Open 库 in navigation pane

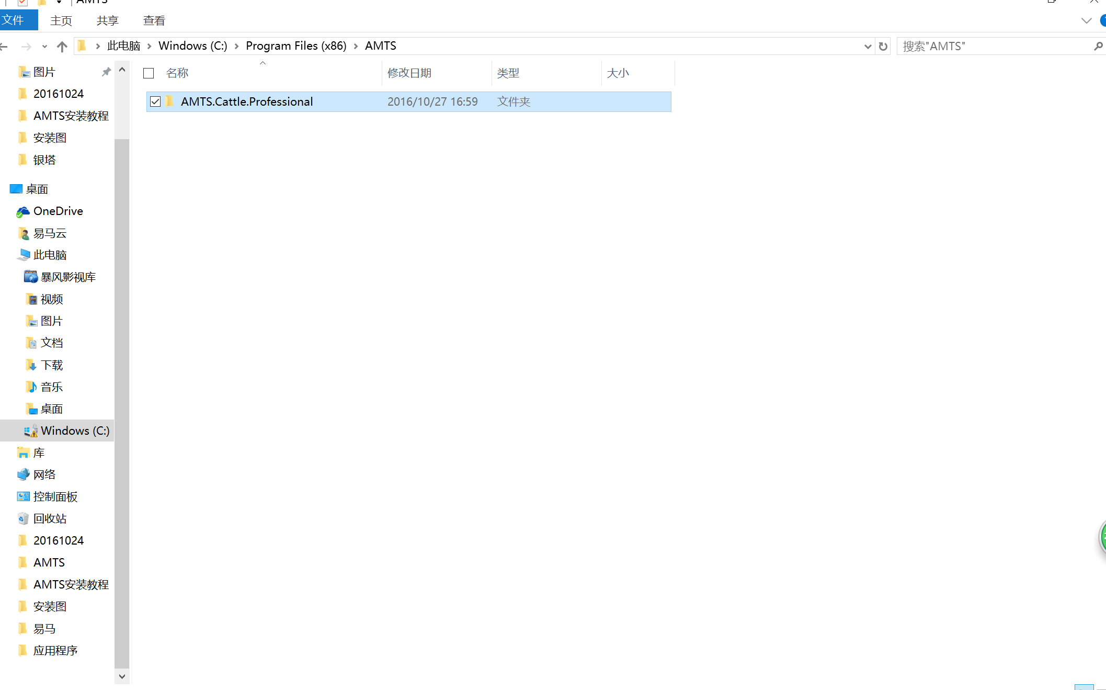pyautogui.click(x=39, y=453)
